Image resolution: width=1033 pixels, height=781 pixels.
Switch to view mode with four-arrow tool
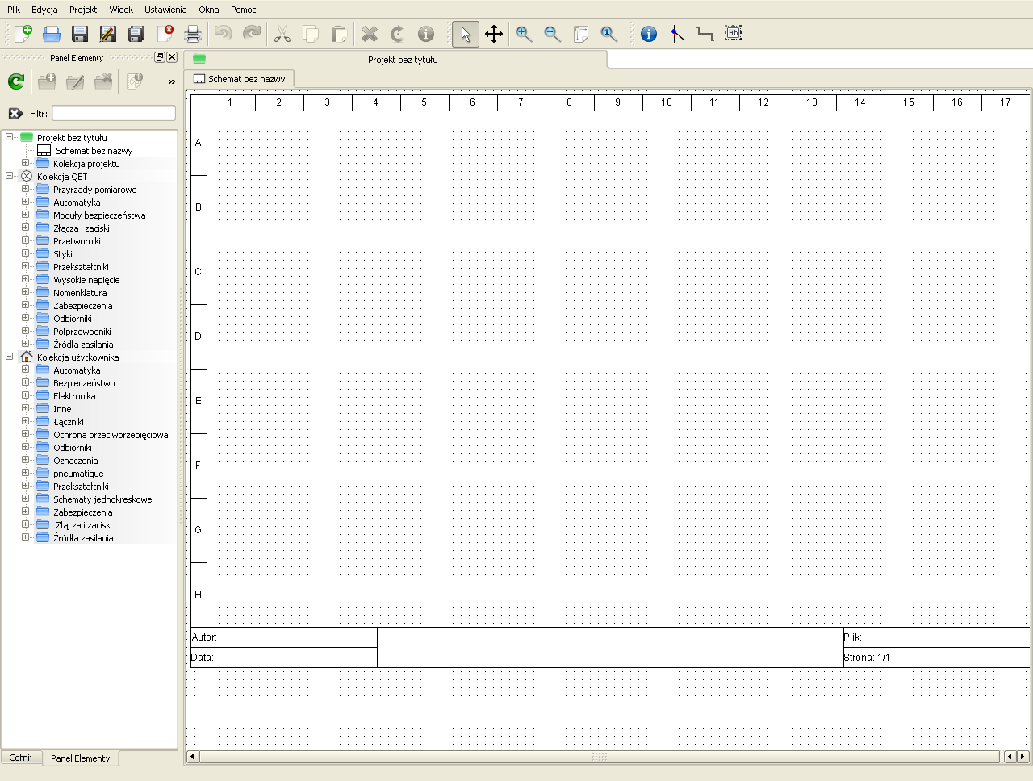click(494, 34)
